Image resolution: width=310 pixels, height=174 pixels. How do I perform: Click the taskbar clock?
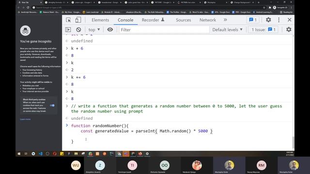point(290,154)
